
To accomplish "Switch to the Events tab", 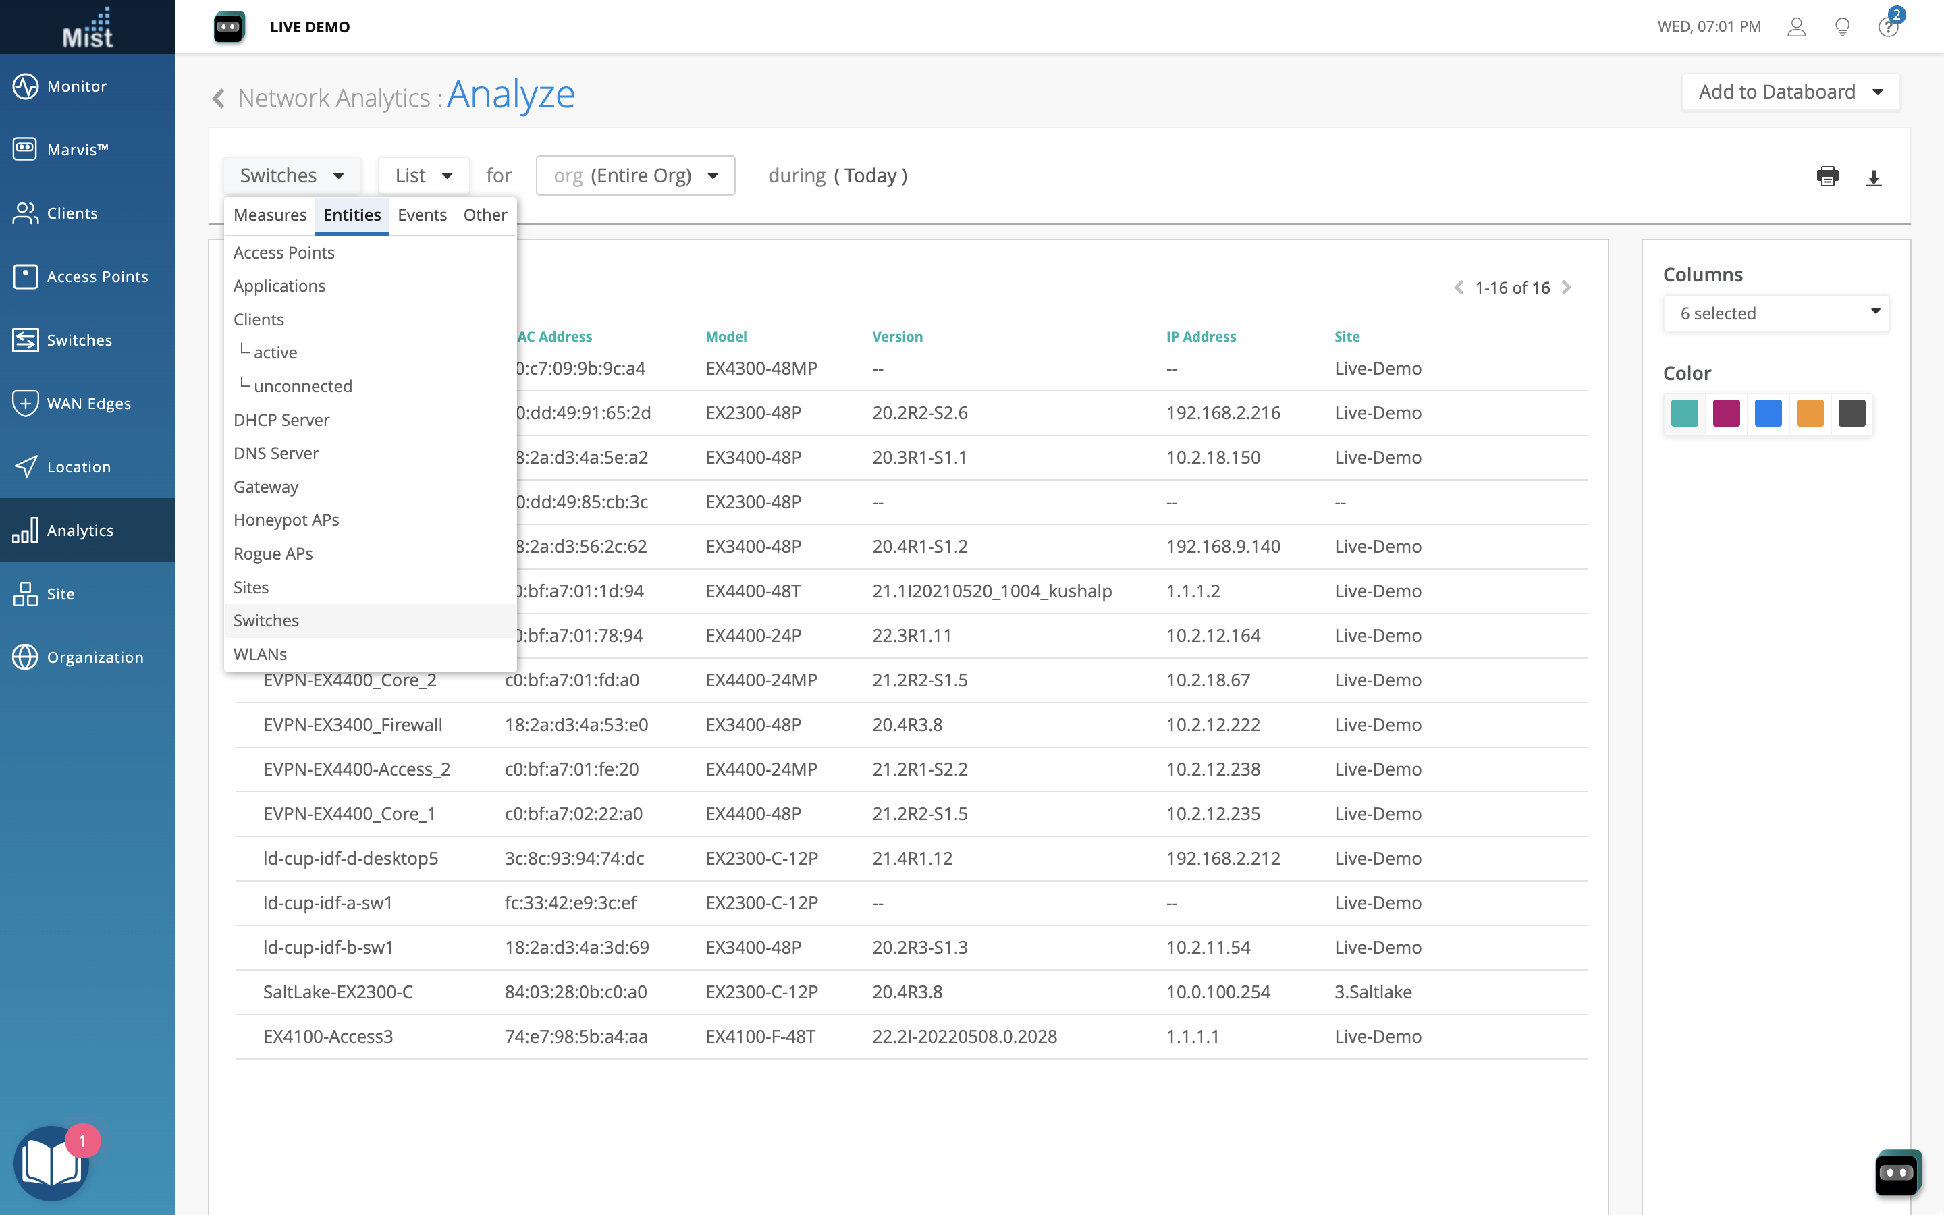I will click(422, 215).
